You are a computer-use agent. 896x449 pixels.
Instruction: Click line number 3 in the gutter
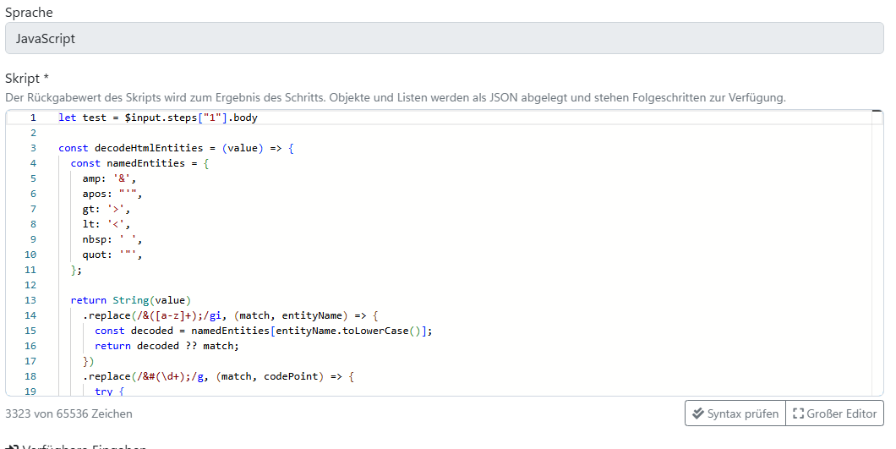point(33,148)
